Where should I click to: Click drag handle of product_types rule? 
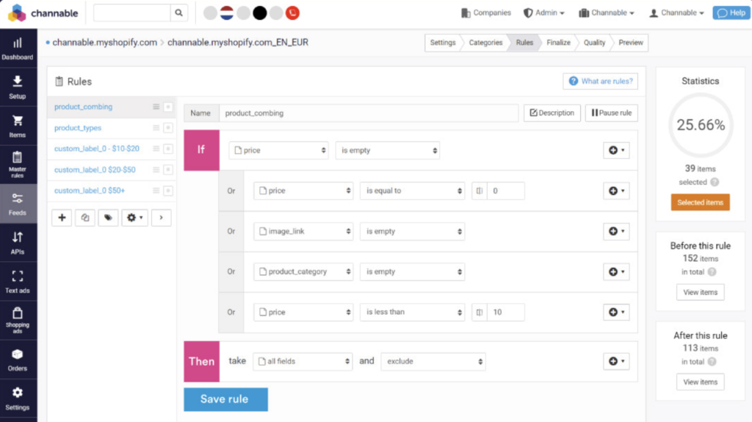click(x=156, y=128)
